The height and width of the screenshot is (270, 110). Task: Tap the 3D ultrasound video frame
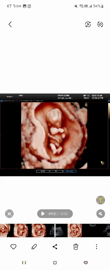[x=54, y=135]
